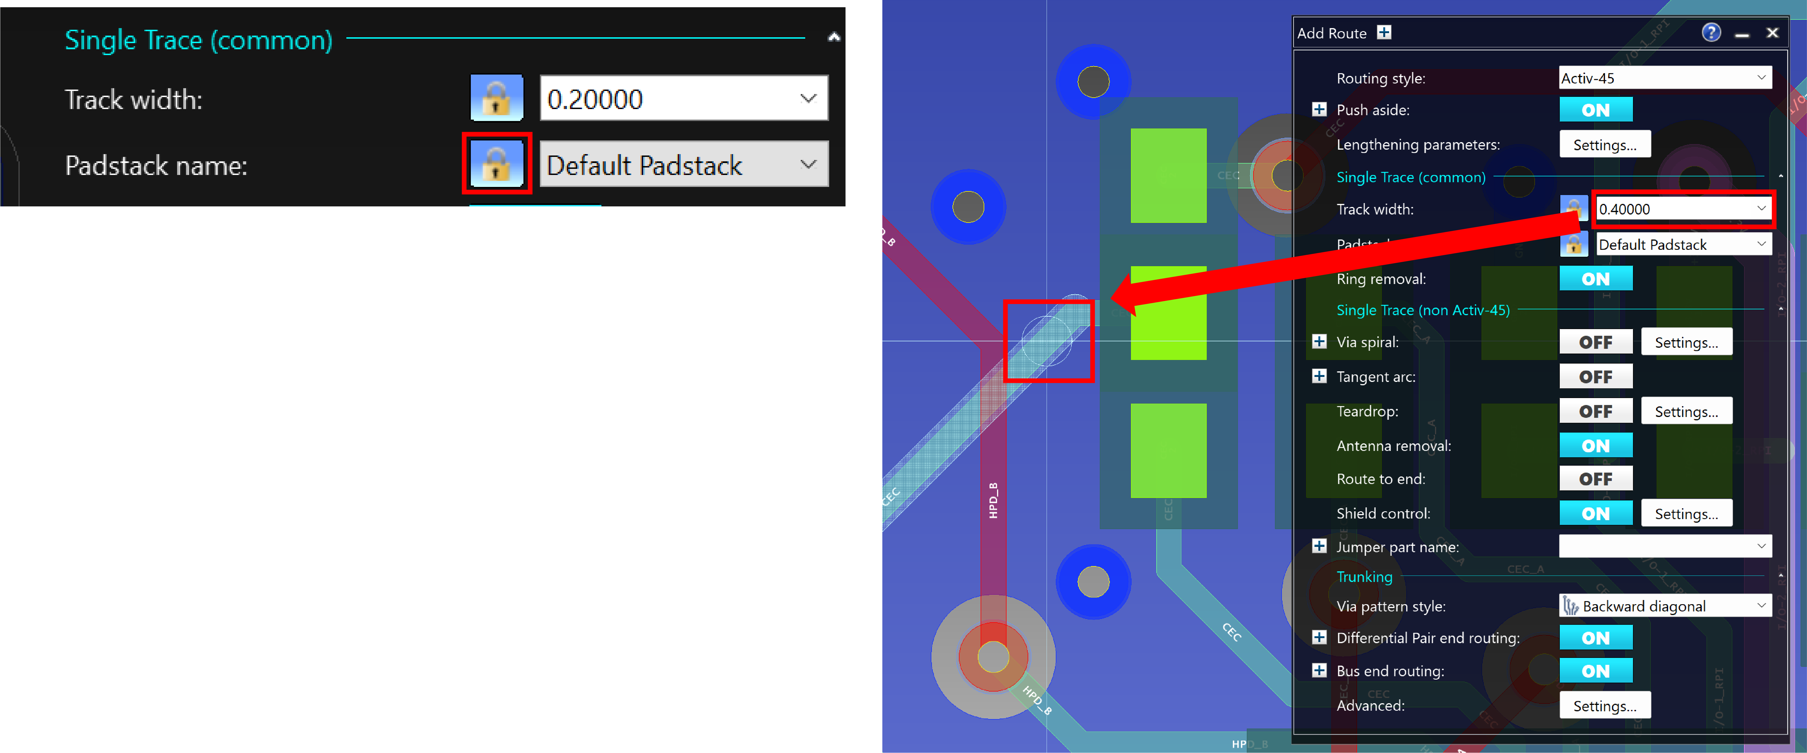
Task: Open Advanced Settings
Action: tap(1605, 705)
